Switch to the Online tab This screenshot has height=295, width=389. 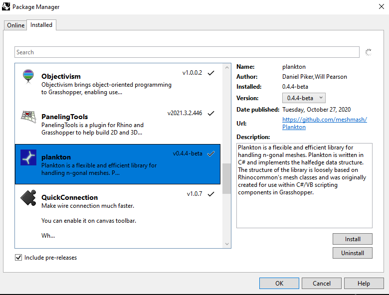15,25
